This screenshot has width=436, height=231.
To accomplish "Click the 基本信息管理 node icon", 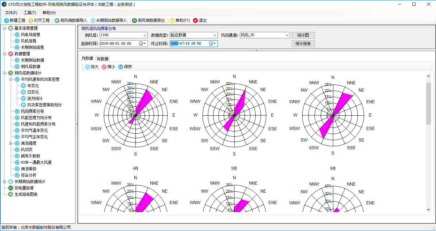I will [x=11, y=28].
